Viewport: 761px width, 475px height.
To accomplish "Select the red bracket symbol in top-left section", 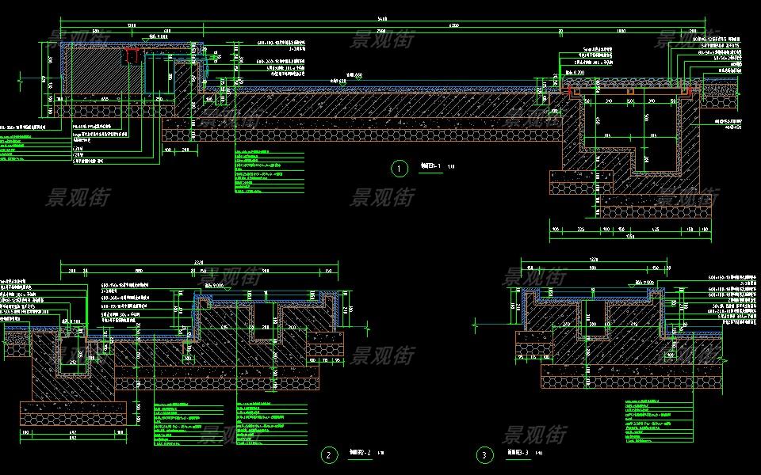I will 132,56.
